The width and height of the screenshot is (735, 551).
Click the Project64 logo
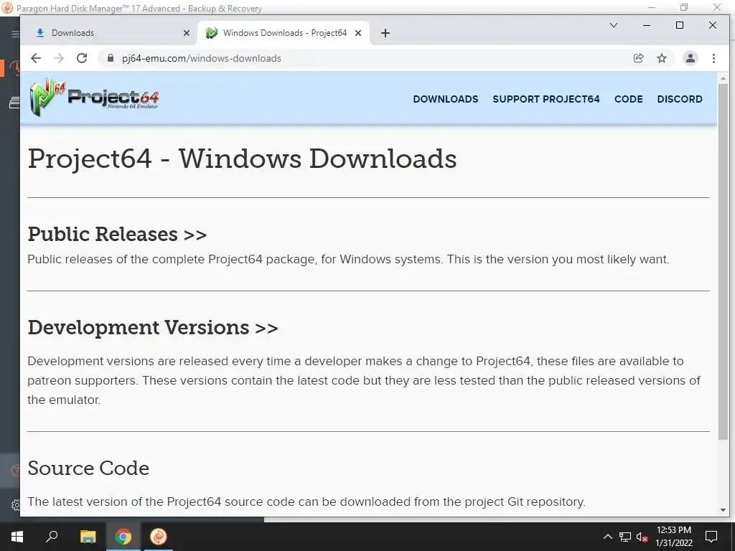[94, 97]
